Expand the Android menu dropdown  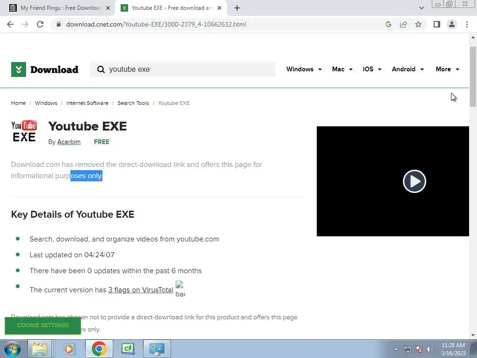[x=408, y=69]
